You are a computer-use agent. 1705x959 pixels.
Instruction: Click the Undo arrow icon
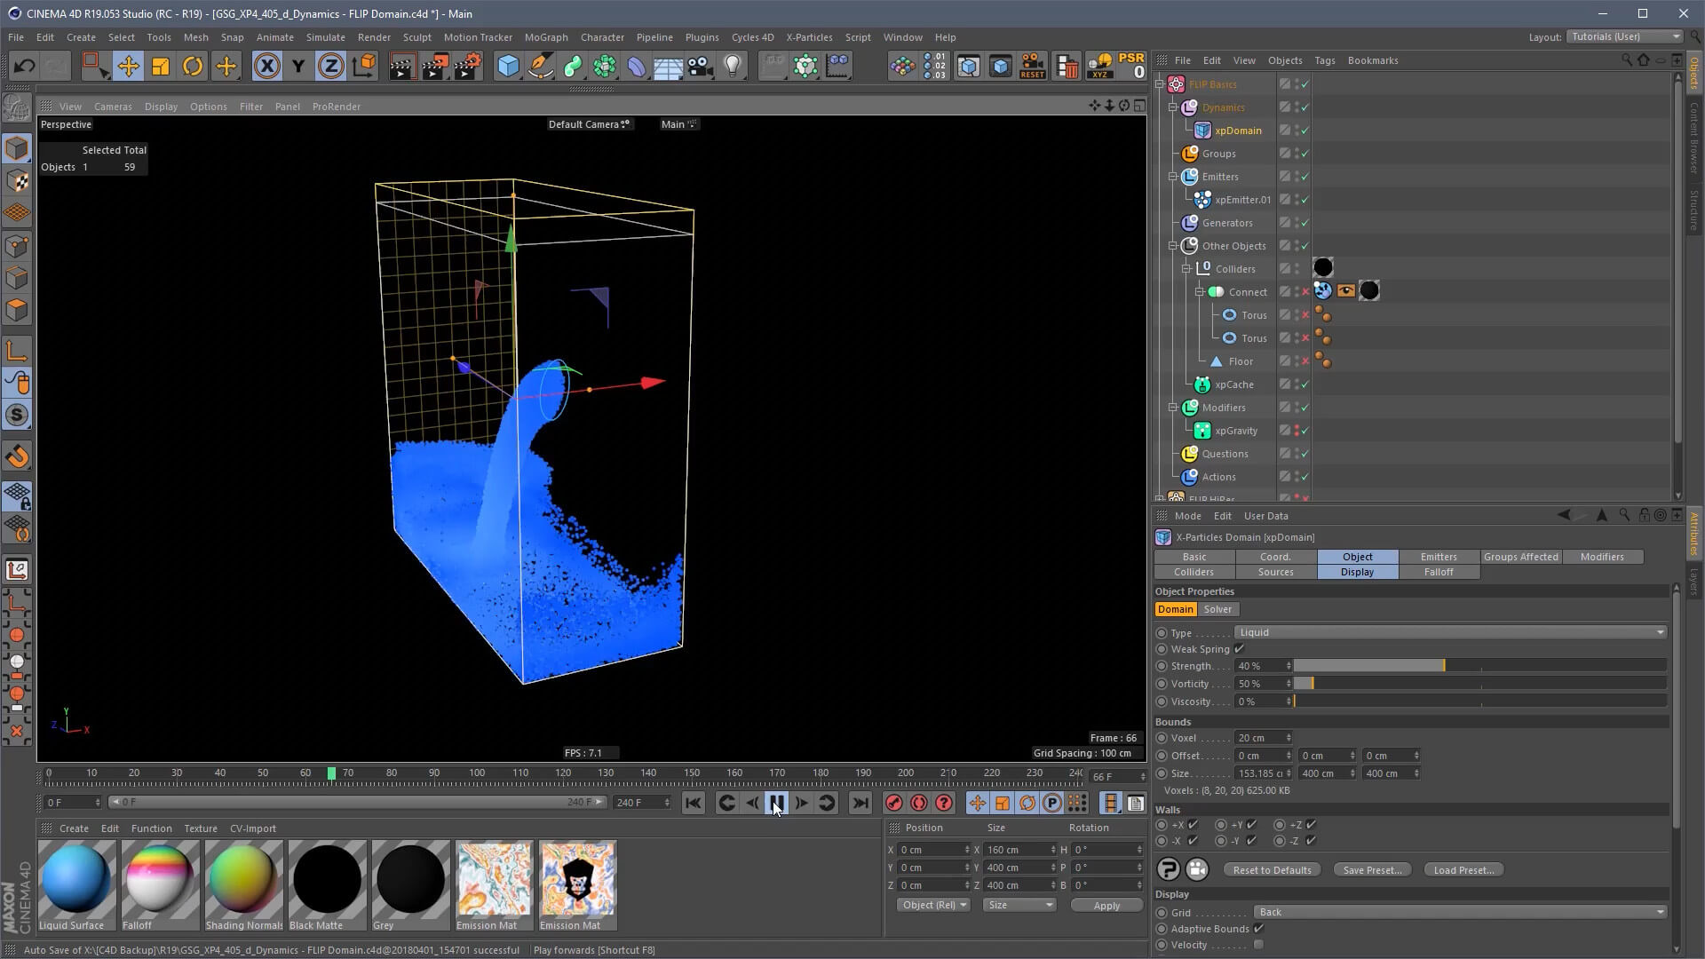pos(24,67)
